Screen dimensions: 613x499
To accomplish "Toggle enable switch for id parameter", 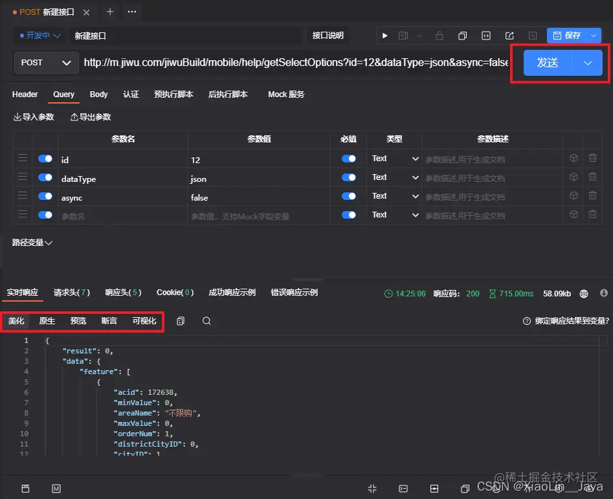I will click(x=45, y=159).
